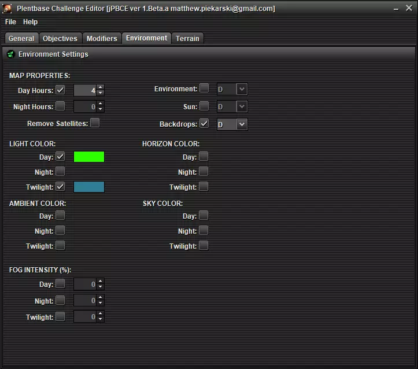Click the app icon in title bar
Image resolution: width=418 pixels, height=369 pixels.
click(7, 8)
